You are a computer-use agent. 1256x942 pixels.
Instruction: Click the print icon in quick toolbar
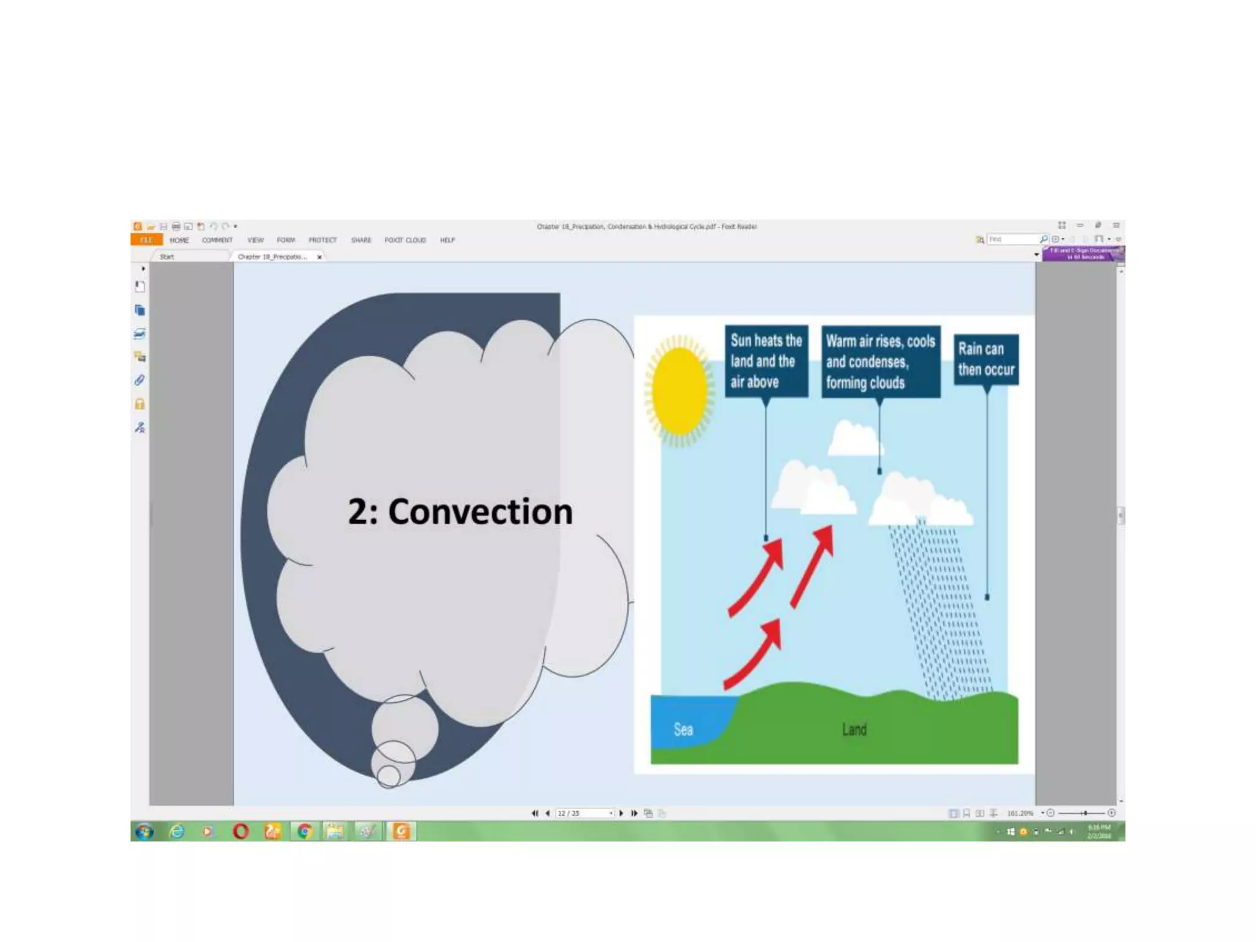(176, 226)
